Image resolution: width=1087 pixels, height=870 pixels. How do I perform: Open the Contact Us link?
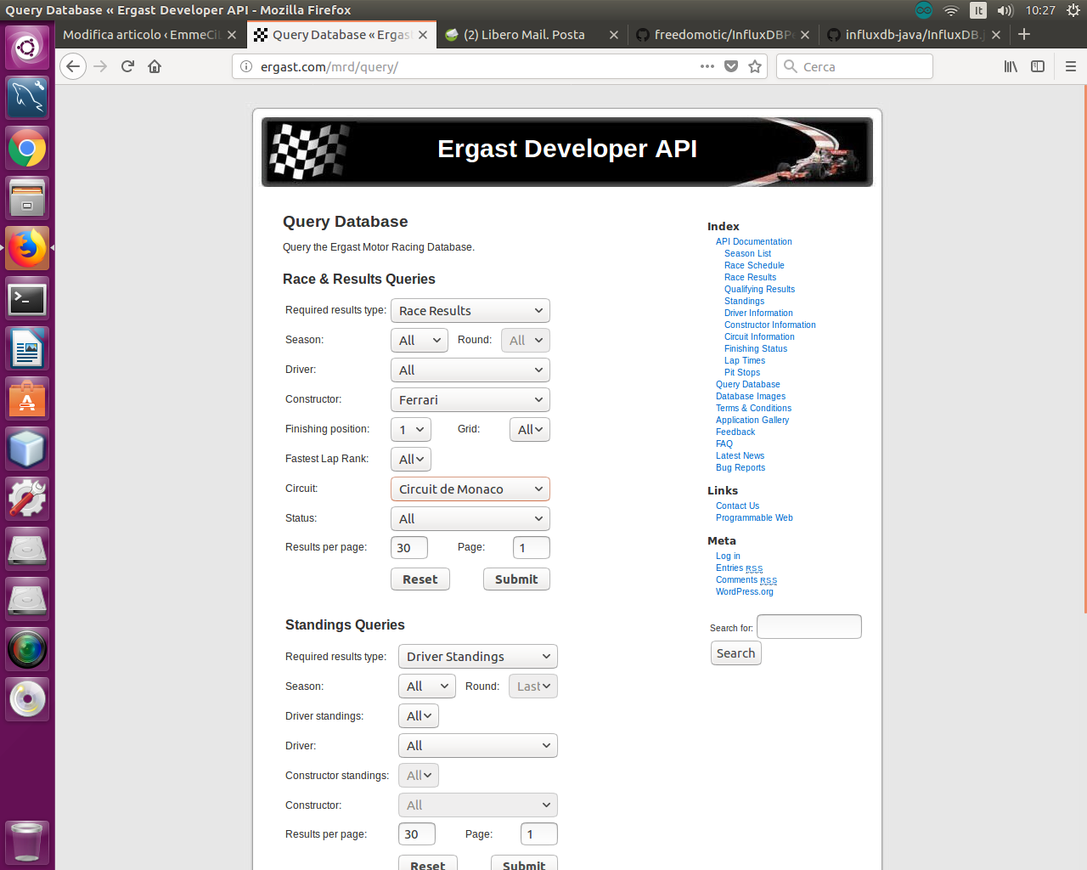pos(737,506)
